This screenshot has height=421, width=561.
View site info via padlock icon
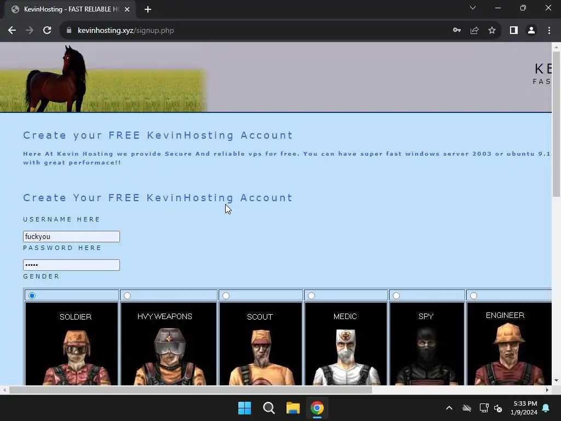(x=69, y=31)
